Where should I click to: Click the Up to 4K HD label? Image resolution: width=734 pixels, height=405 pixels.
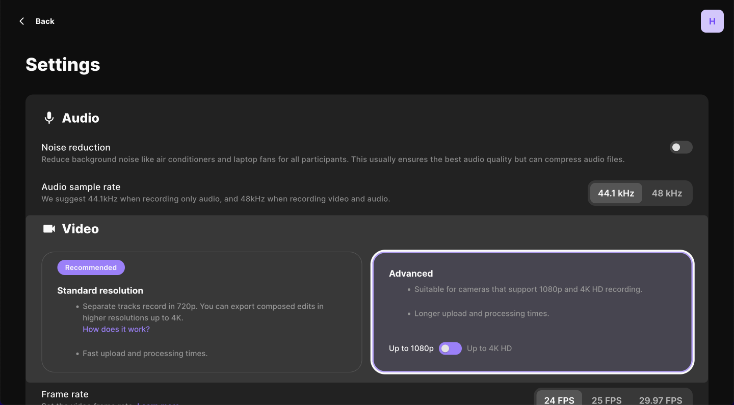pyautogui.click(x=489, y=348)
